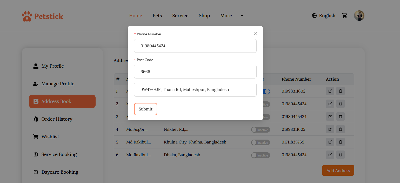400x183 pixels.
Task: Open the user avatar profile menu
Action: 359,16
